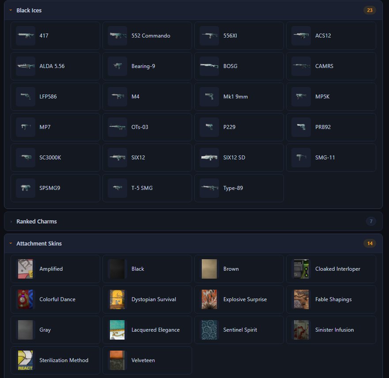Click the Colorful Dance skin thumbnail
389x378 pixels.
click(25, 299)
